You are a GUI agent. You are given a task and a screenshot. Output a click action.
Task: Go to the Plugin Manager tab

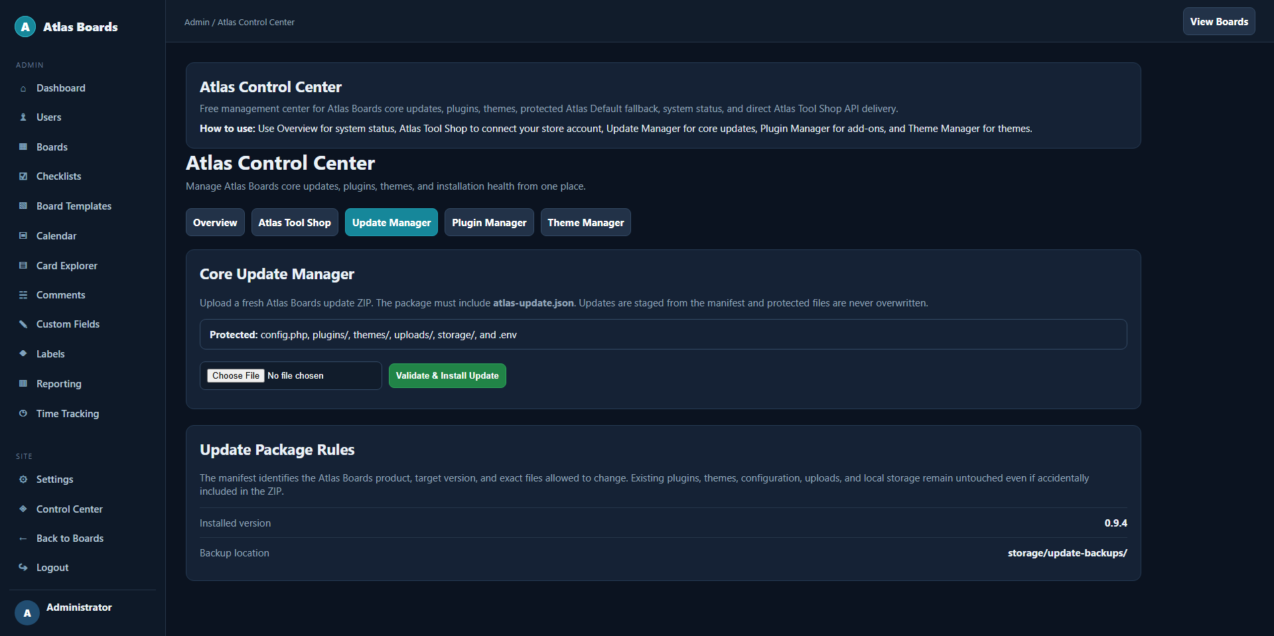489,222
